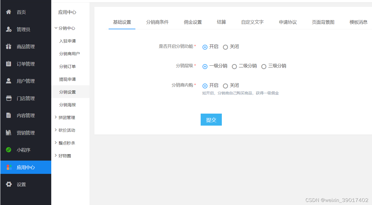Click the store icon beside 门店管理

click(x=9, y=98)
